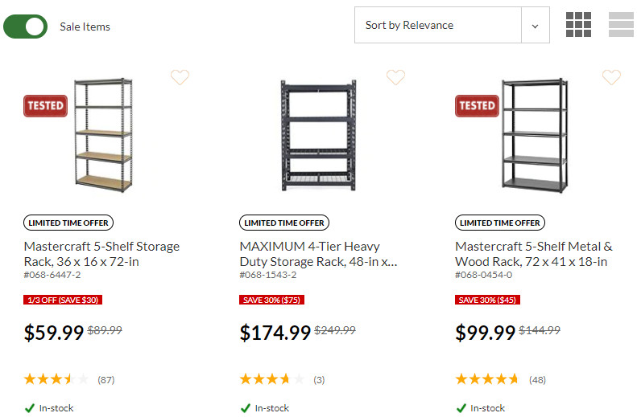This screenshot has width=637, height=417.
Task: Switch to grid view layout
Action: pyautogui.click(x=578, y=25)
